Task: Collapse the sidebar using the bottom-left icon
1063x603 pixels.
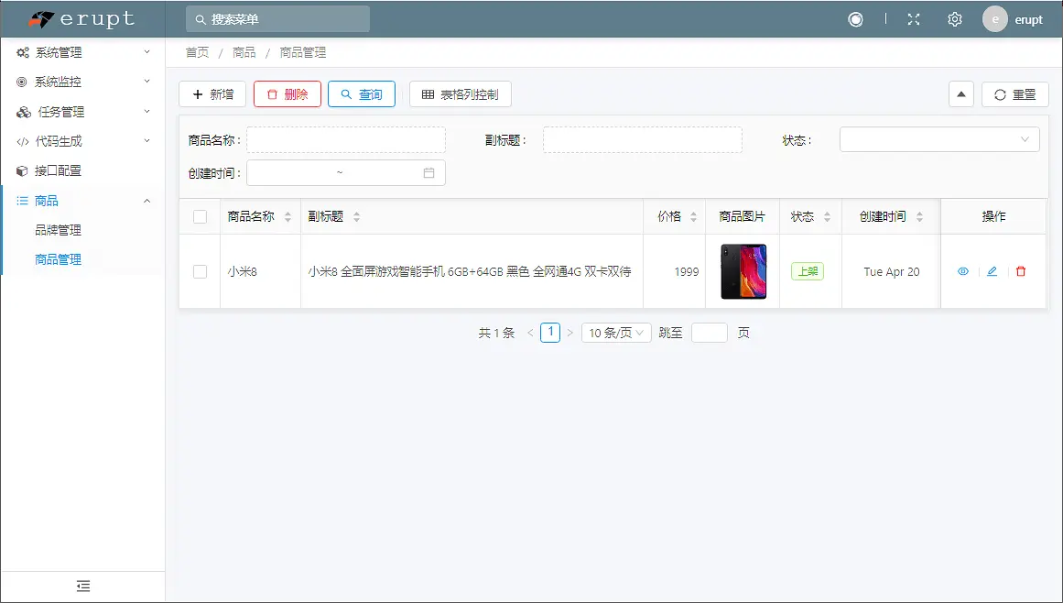Action: pyautogui.click(x=82, y=585)
